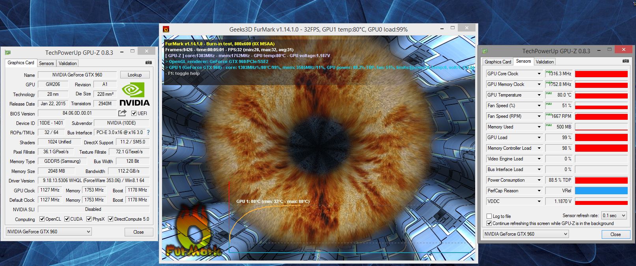Open the Fan Speed (%) sensor dropdown
Viewport: 636px width, 266px height.
(x=539, y=106)
